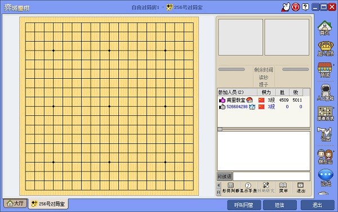Place a stone on the center star point

coord(109,106)
